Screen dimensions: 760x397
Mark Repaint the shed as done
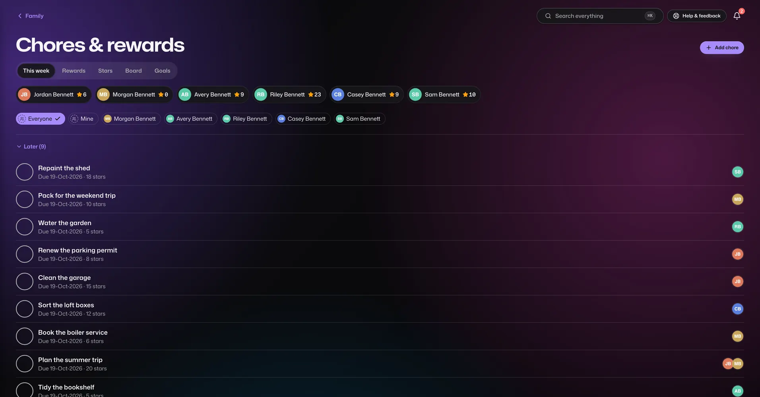[x=25, y=172]
